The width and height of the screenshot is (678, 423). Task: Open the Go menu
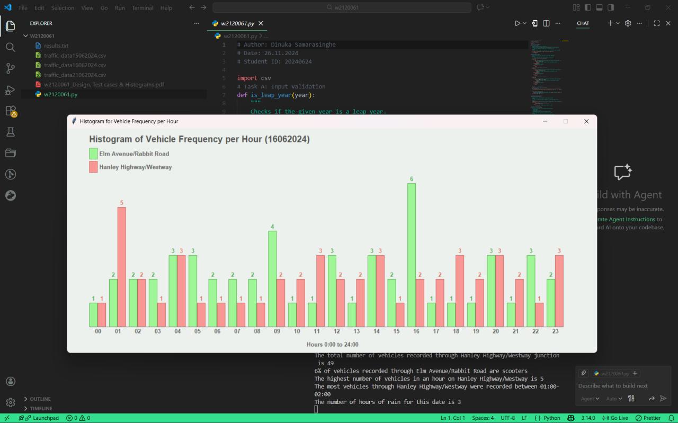coord(104,8)
